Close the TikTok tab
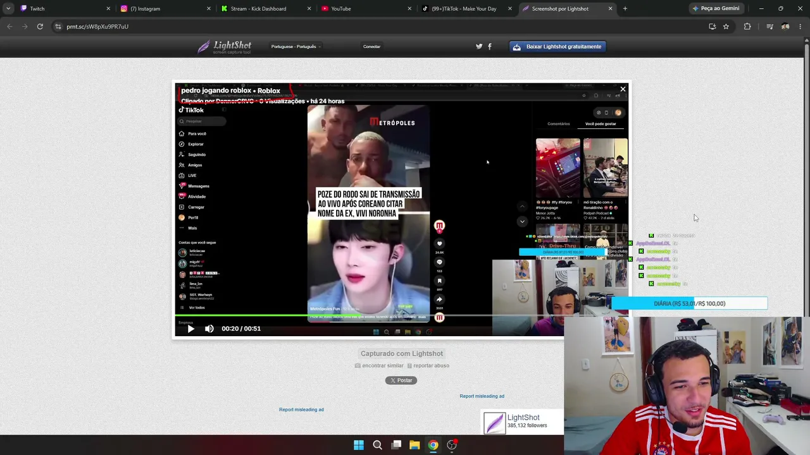810x455 pixels. click(510, 8)
